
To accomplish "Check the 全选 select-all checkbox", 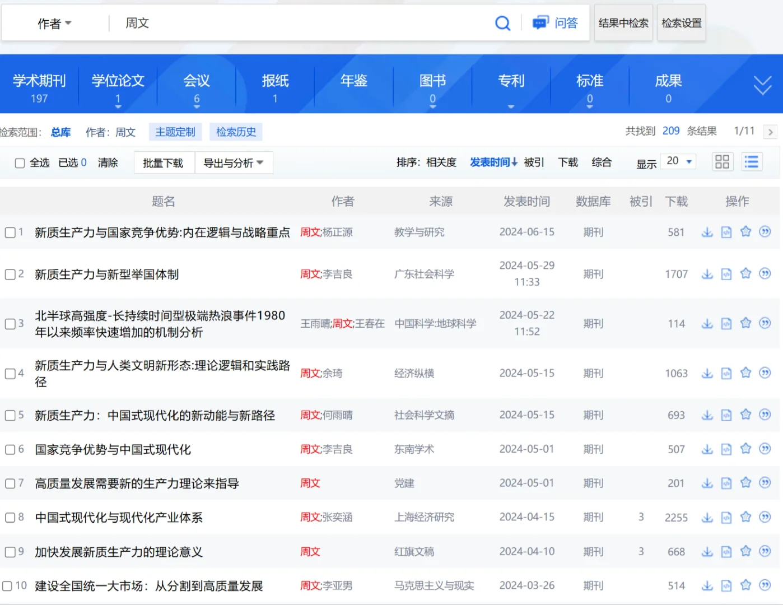I will click(x=20, y=163).
